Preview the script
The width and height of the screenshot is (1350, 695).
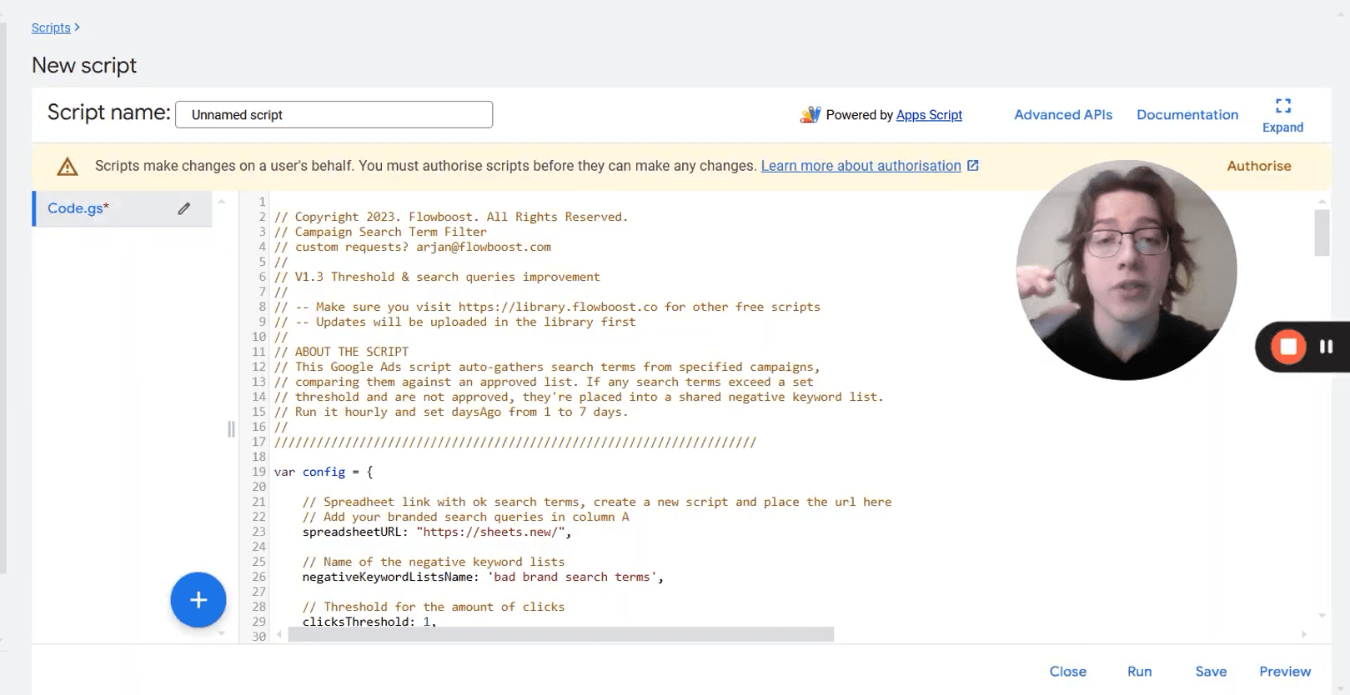click(x=1285, y=672)
